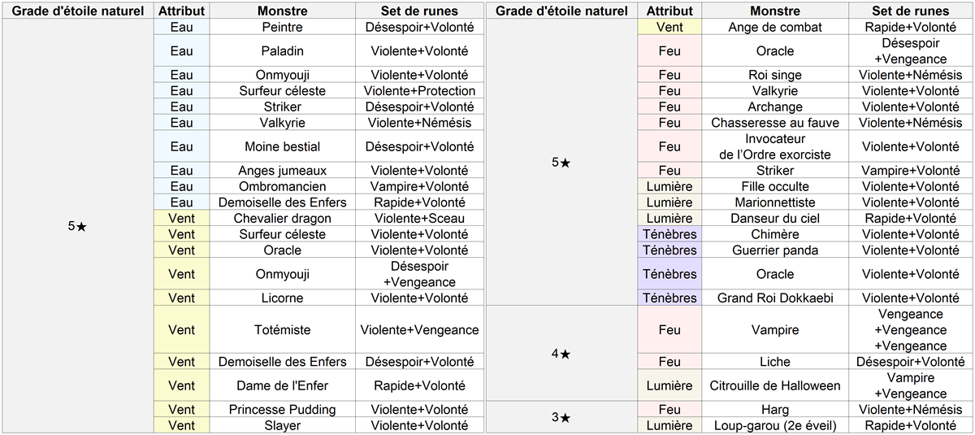
Task: Click the Roi singe monster cell
Action: 774,75
